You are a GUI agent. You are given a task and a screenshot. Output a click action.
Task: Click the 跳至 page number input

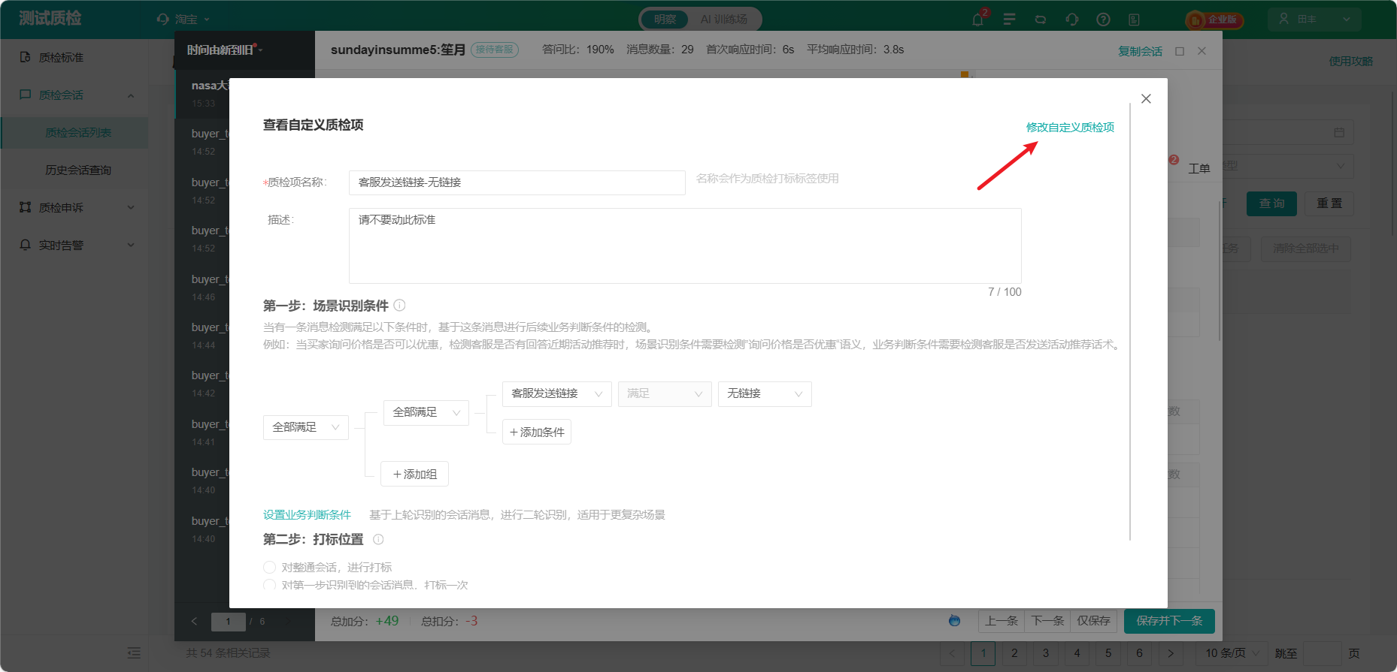(x=1323, y=653)
